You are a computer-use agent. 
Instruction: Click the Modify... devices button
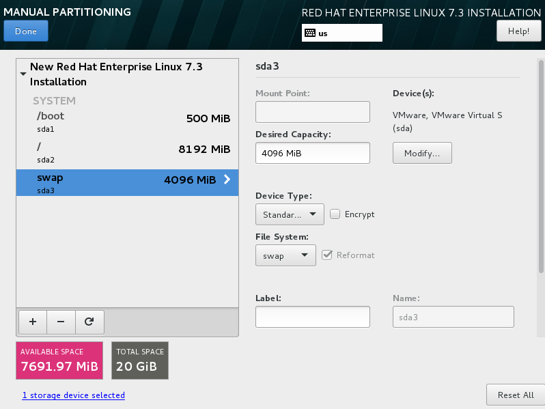coord(422,153)
